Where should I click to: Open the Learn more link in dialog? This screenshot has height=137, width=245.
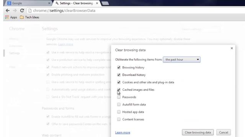[122, 132]
